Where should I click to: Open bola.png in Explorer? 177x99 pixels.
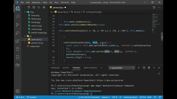(35, 15)
